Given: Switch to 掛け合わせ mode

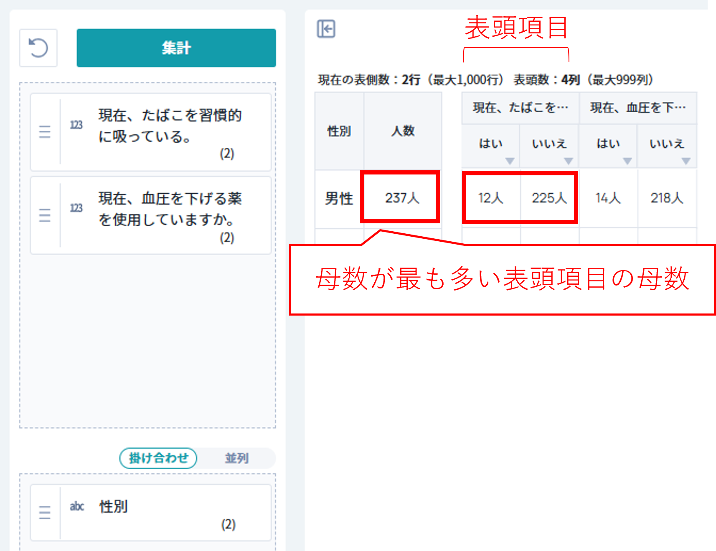Looking at the screenshot, I should pos(158,458).
